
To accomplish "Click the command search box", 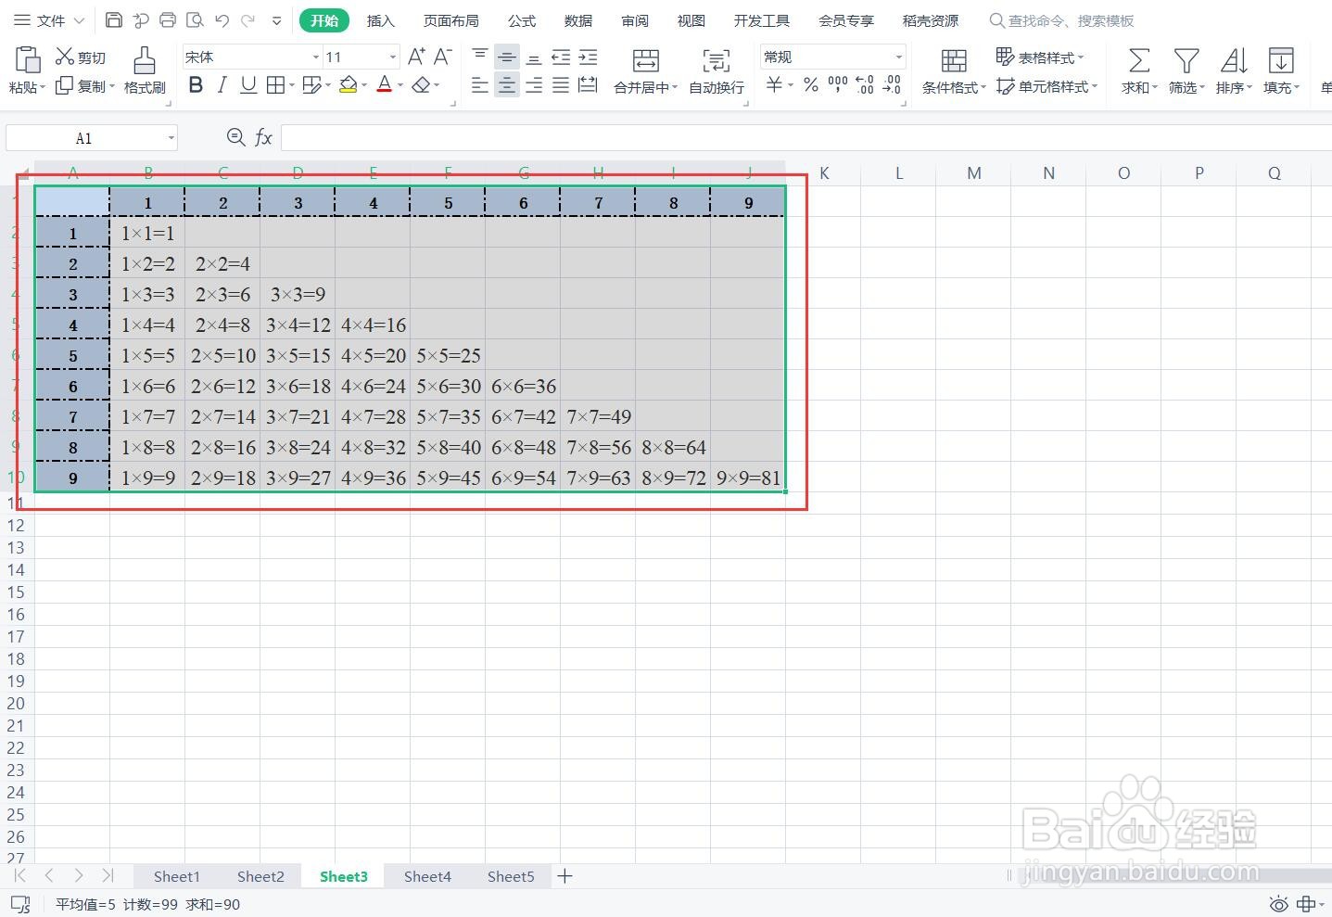I will pos(1062,20).
